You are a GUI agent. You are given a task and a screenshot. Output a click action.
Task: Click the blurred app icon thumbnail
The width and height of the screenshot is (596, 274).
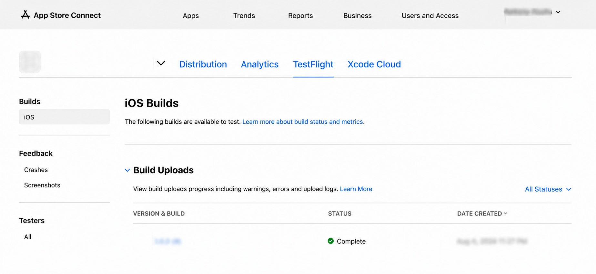(x=30, y=62)
